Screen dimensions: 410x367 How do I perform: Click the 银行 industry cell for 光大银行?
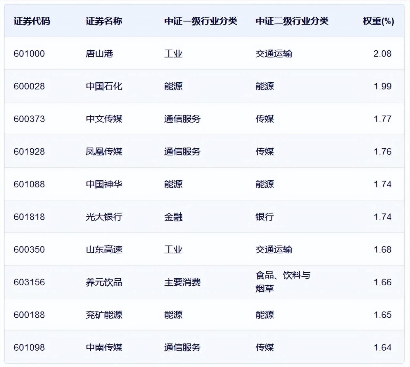pos(264,216)
